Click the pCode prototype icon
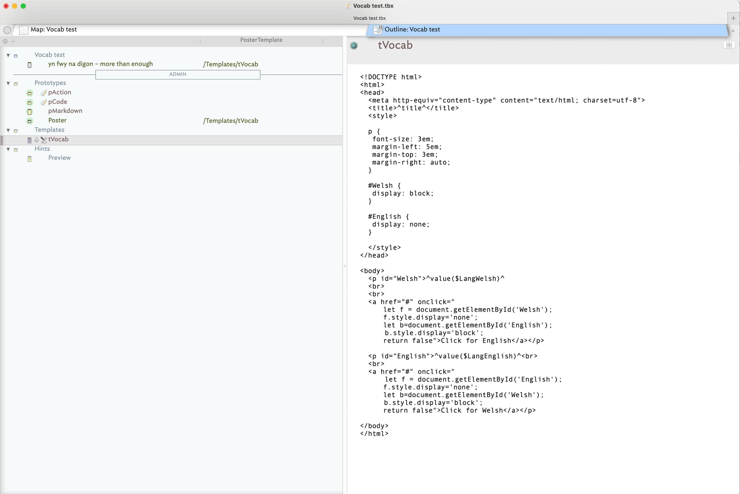Image resolution: width=740 pixels, height=494 pixels. pos(30,102)
